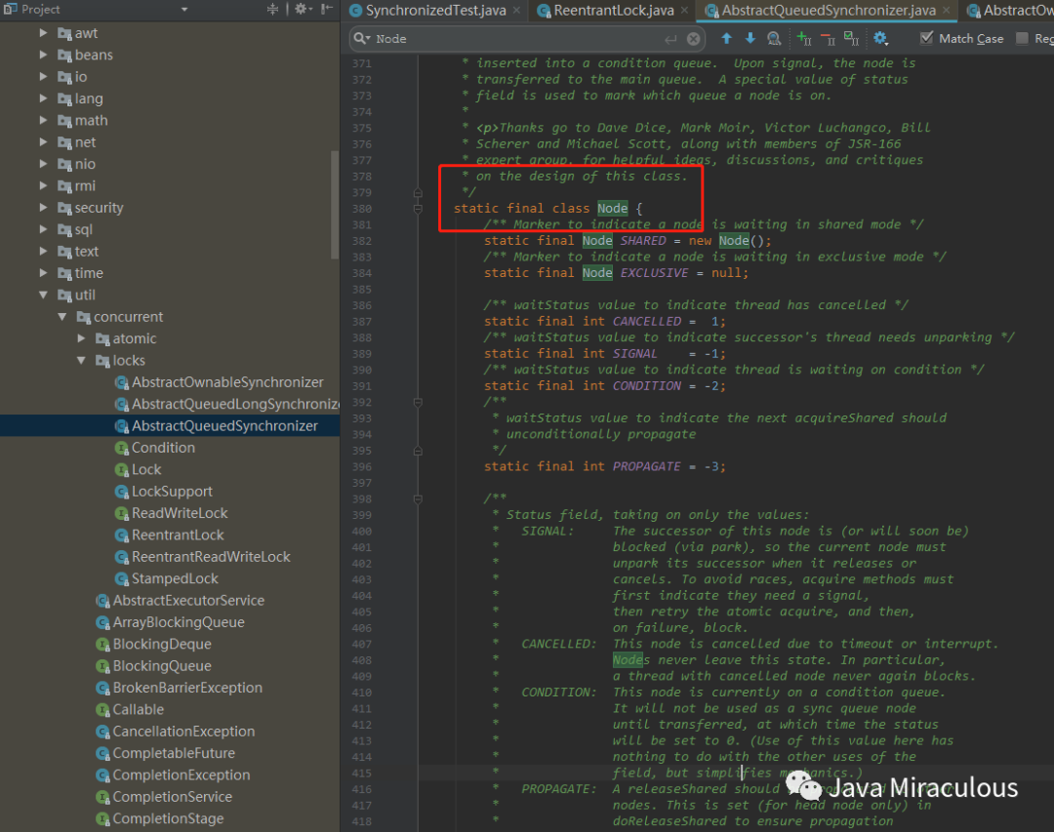Go to previous search occurrence
This screenshot has height=832, width=1054.
727,38
